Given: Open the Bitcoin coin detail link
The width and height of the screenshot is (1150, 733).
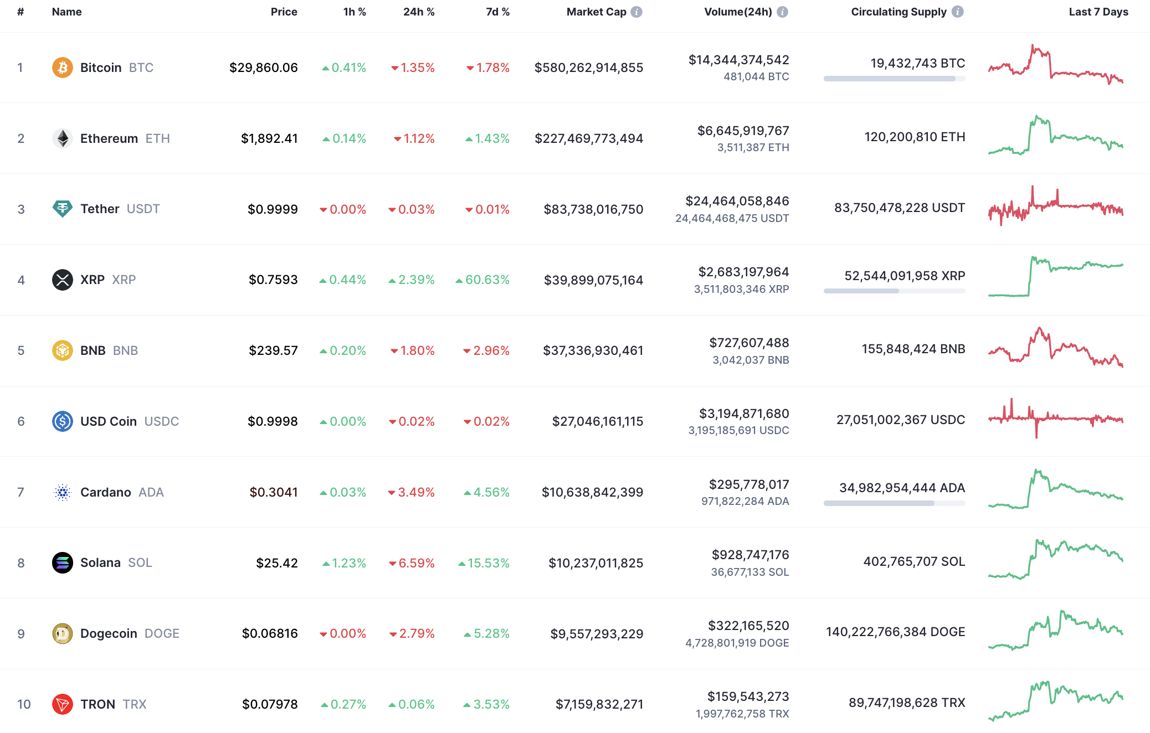Looking at the screenshot, I should [x=101, y=68].
